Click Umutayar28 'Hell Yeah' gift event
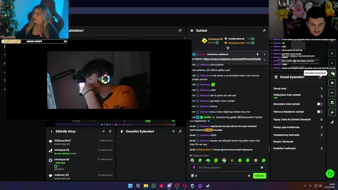The image size is (338, 190). (x=81, y=164)
